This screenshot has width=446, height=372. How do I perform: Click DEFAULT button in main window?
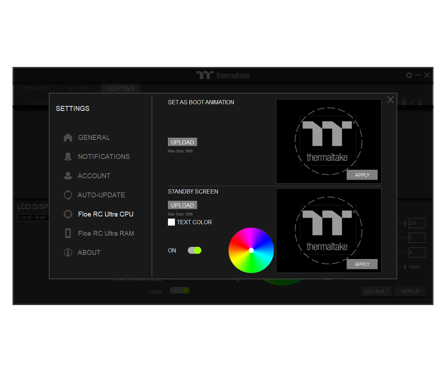(376, 291)
